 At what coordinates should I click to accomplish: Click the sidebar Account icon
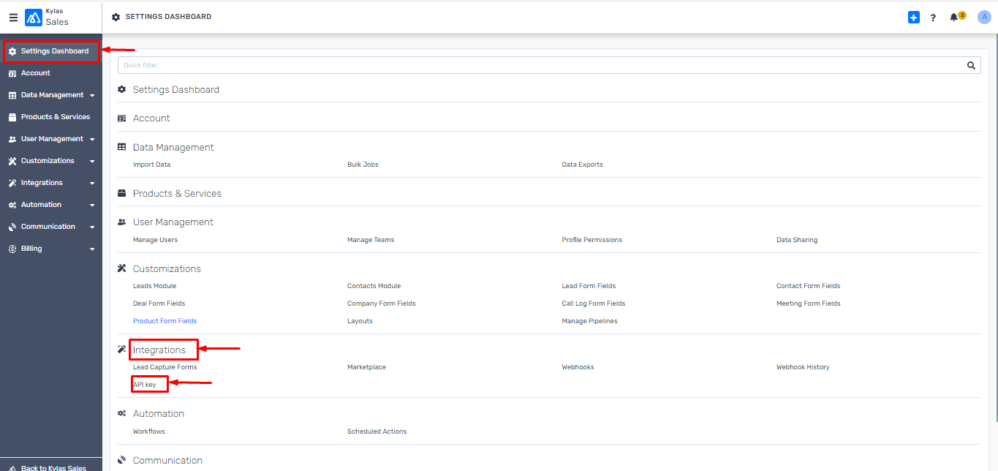[x=12, y=73]
